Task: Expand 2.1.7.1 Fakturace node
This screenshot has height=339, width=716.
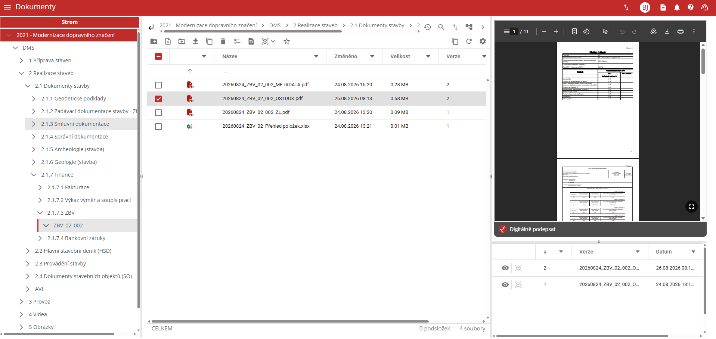Action: [x=40, y=187]
